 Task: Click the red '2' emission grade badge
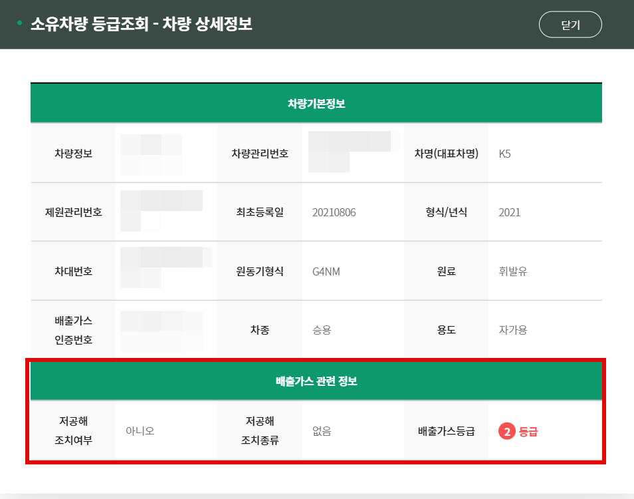[x=507, y=430]
